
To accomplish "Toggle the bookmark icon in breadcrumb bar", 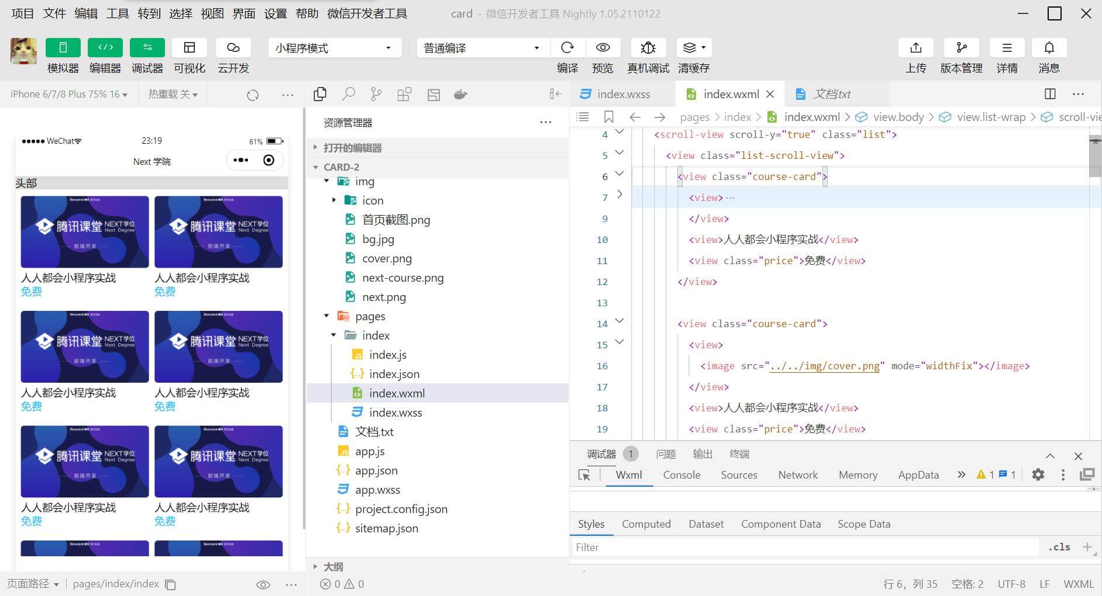I will [609, 117].
